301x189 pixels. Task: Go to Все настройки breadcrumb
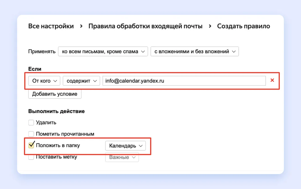point(51,26)
